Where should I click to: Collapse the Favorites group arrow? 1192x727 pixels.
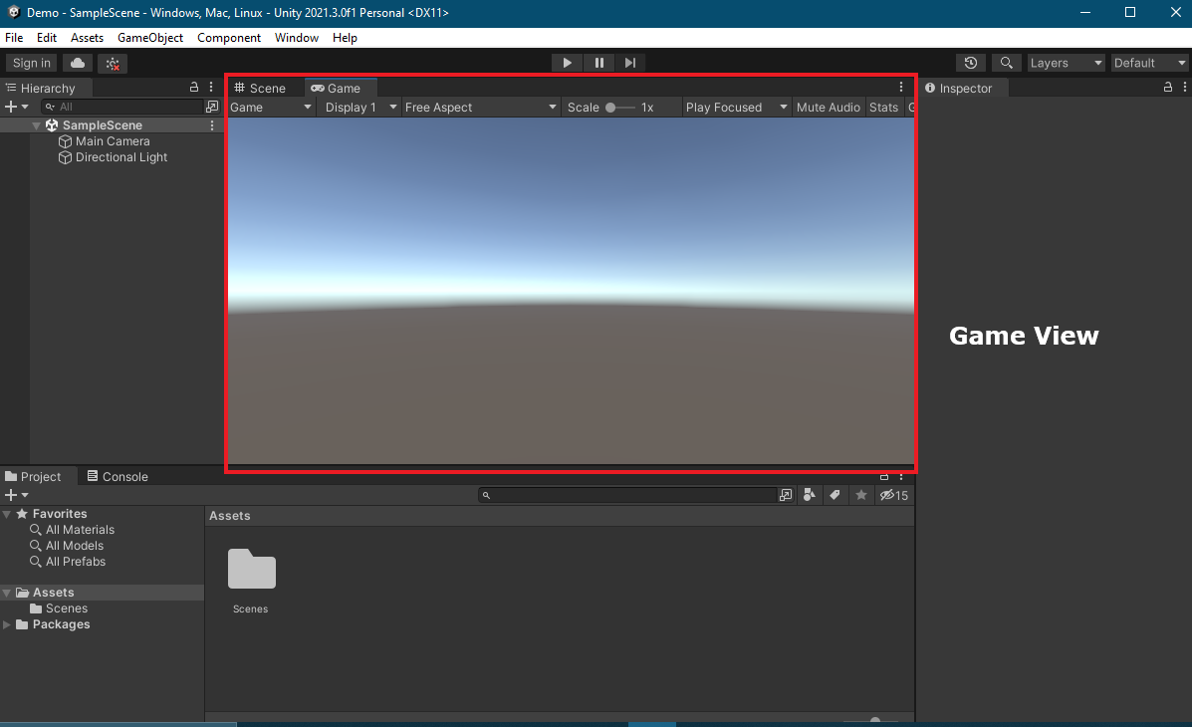click(x=7, y=514)
